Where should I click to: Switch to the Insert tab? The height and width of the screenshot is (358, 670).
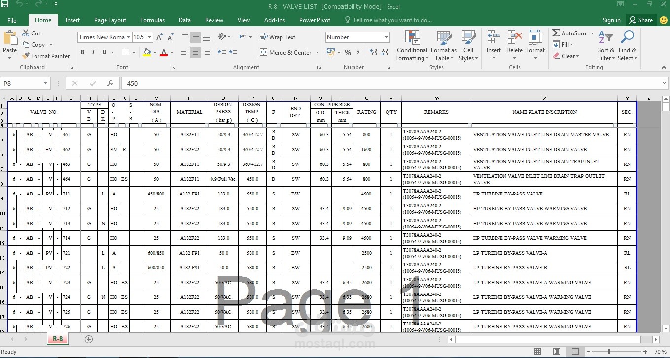(72, 20)
